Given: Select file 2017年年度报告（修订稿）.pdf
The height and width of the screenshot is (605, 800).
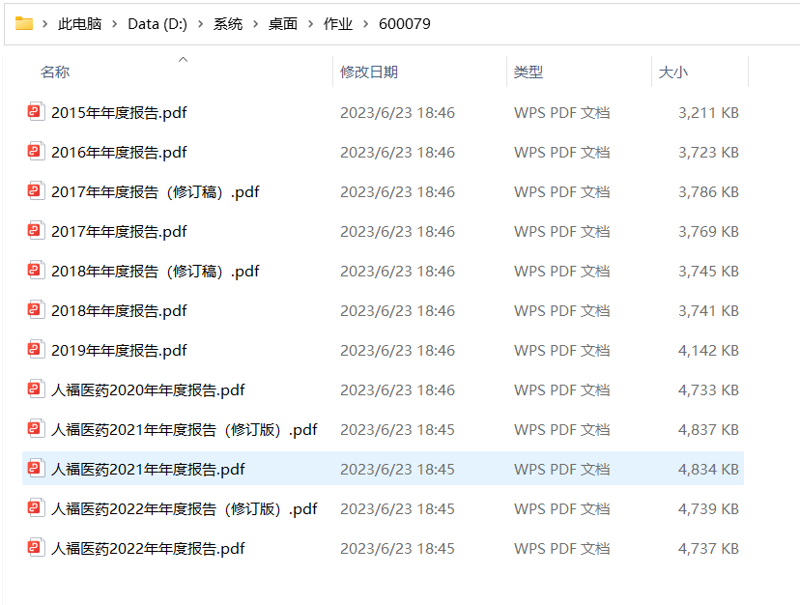Looking at the screenshot, I should (156, 191).
